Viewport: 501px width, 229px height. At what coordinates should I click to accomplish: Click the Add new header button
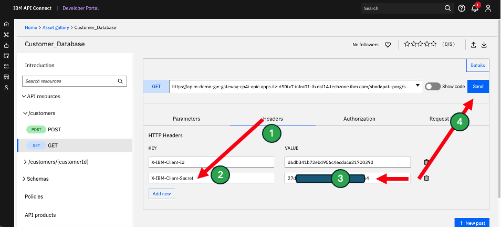162,194
